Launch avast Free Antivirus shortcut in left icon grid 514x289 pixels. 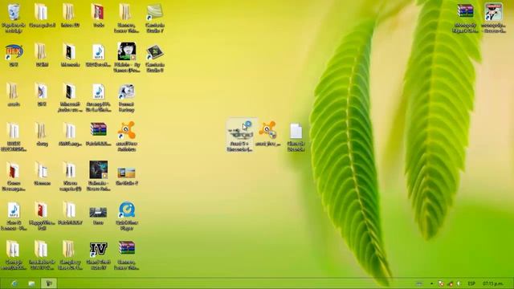click(127, 137)
